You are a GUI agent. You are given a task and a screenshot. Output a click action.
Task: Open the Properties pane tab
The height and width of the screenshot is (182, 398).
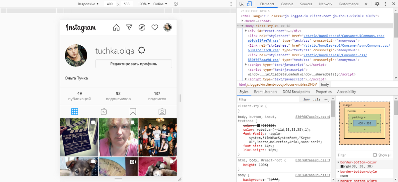point(324,92)
